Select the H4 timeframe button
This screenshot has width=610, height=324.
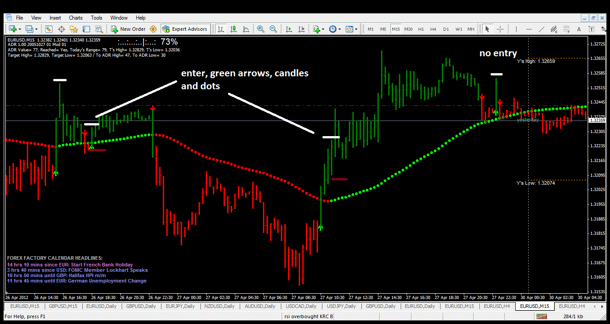click(x=433, y=29)
